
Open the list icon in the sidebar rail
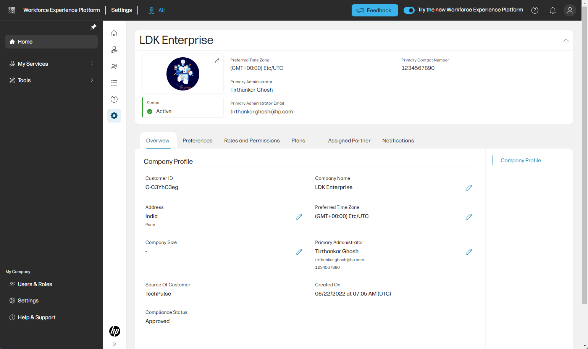114,82
